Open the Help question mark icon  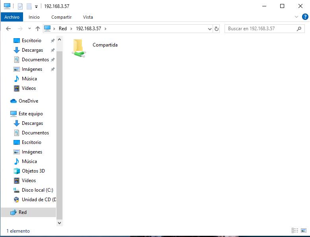click(305, 17)
